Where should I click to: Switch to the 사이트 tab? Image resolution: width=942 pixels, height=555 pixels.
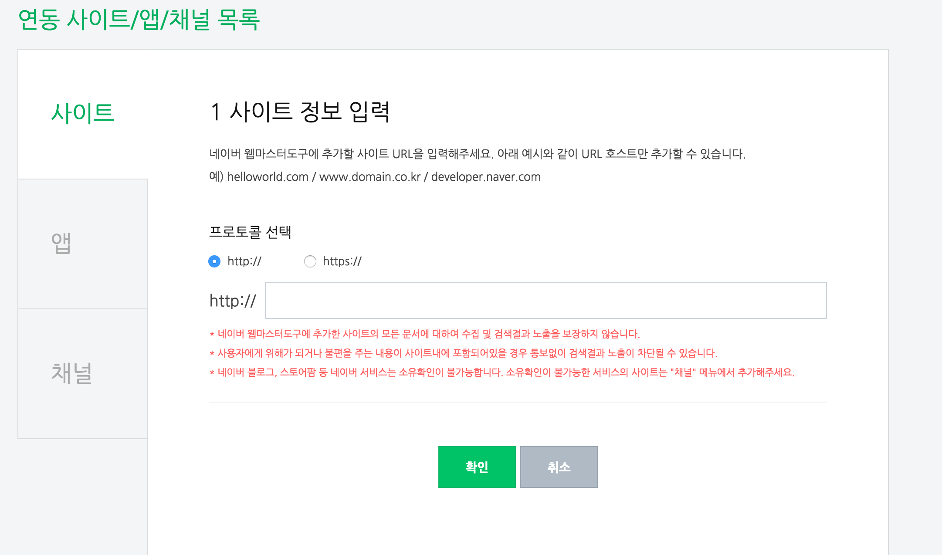click(83, 112)
